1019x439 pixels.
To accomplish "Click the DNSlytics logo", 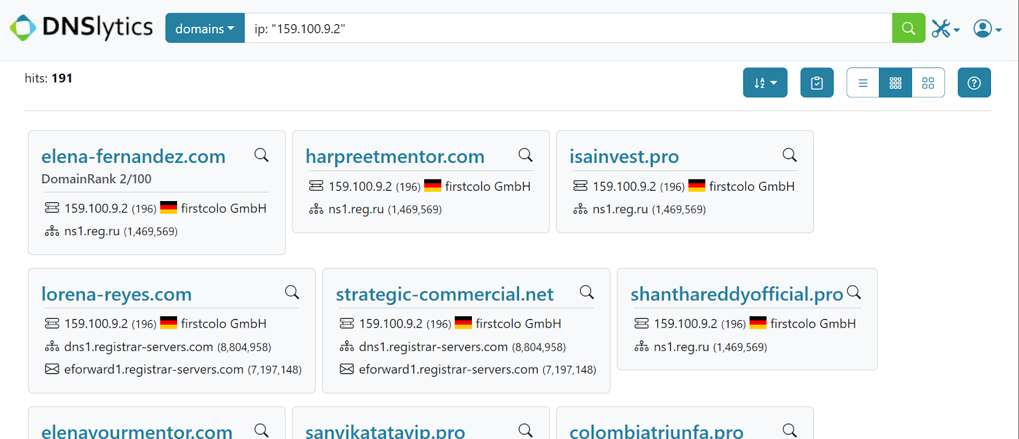I will tap(82, 27).
